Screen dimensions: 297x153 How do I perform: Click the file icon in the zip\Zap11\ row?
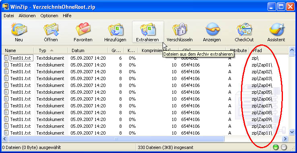coord(6,133)
